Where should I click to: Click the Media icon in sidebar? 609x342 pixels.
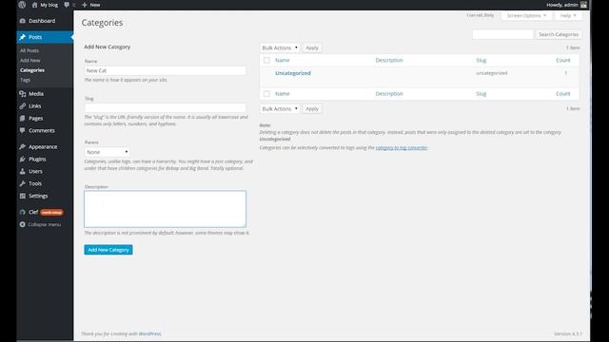pyautogui.click(x=23, y=94)
